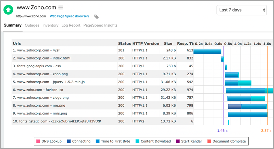Click the Size column header
The image size is (274, 149).
[x=168, y=44]
